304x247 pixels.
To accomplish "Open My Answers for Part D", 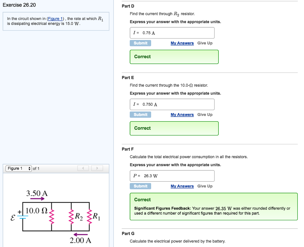I will (182, 43).
